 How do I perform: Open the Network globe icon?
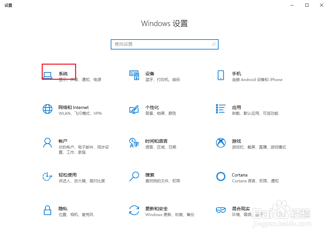tap(48, 109)
